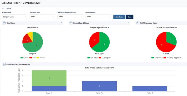Close the Gate Status panel
Screen dimensions: 187x96
(x=61, y=23)
